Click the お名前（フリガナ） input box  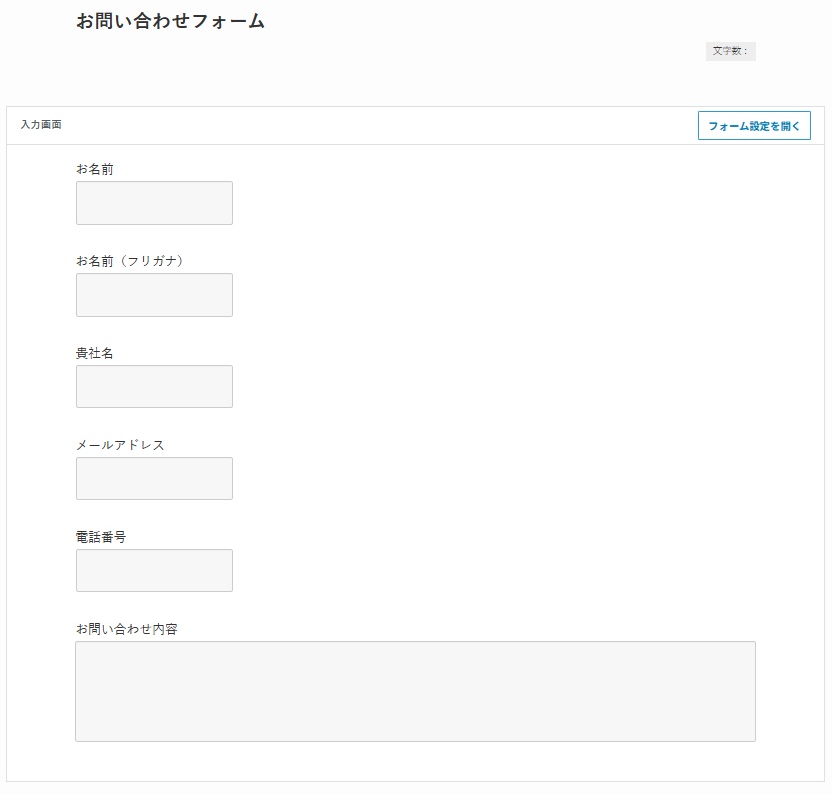tap(154, 295)
